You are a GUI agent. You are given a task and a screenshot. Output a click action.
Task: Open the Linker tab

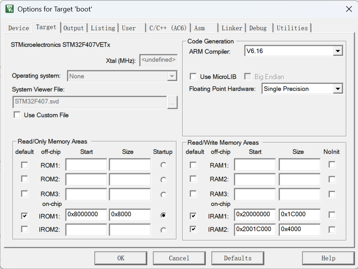(x=232, y=28)
